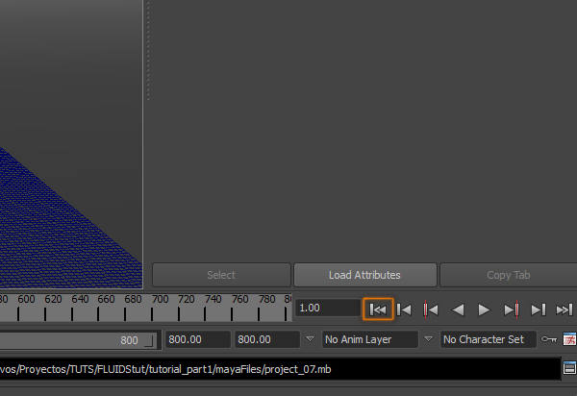The height and width of the screenshot is (396, 577).
Task: Expand the anim layer dropdown arrow
Action: (310, 339)
